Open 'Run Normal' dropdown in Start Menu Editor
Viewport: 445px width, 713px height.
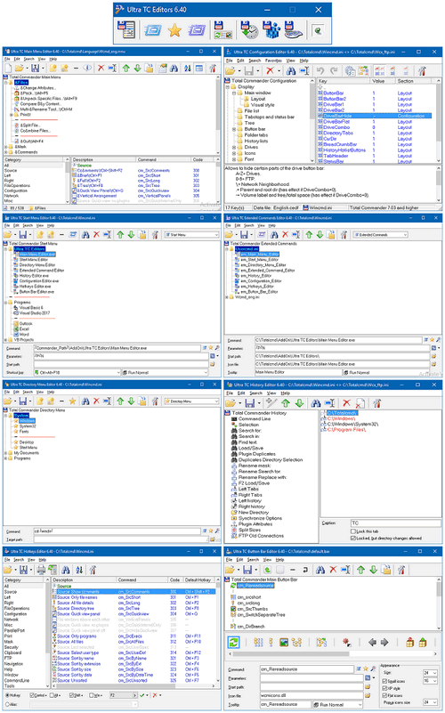coord(165,372)
